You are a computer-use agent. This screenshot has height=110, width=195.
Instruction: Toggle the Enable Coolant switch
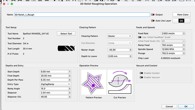tap(141, 73)
